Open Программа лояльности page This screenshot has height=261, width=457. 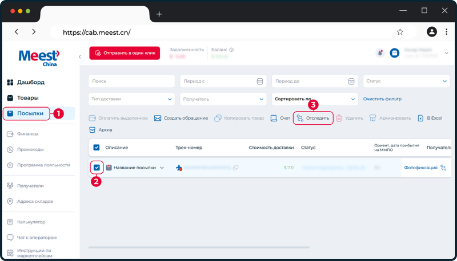38,165
